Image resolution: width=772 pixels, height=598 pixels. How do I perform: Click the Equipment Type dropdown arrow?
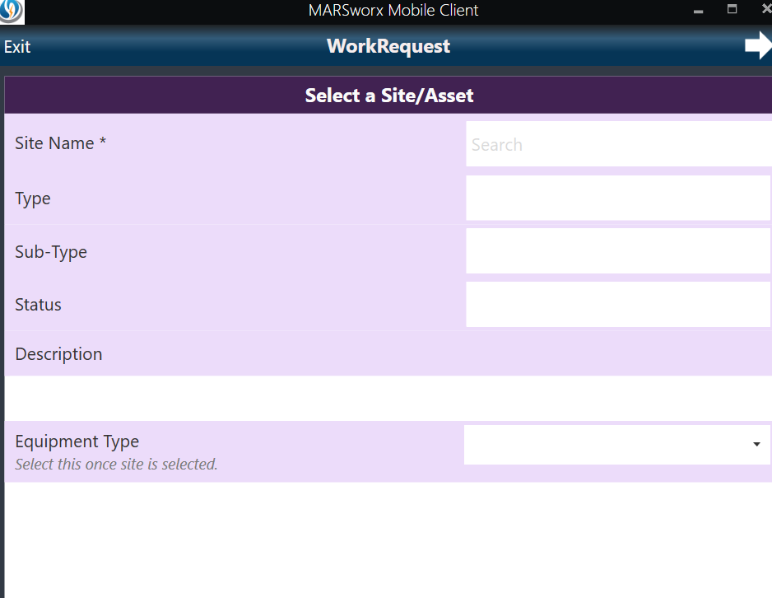point(756,444)
